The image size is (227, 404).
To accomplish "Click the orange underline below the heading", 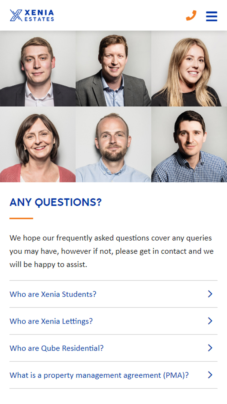I will (21, 219).
